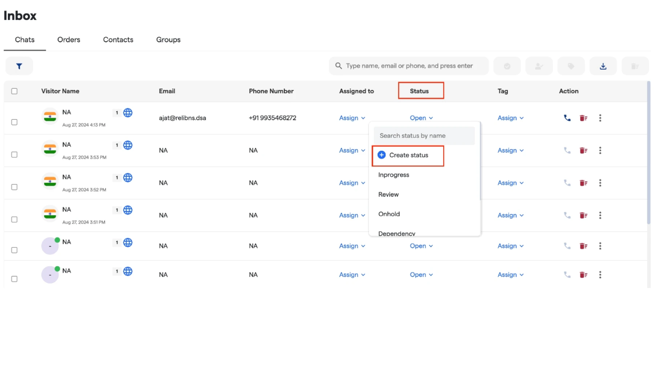The height and width of the screenshot is (370, 656).
Task: Tick the select-all checkbox in table header
Action: (14, 91)
